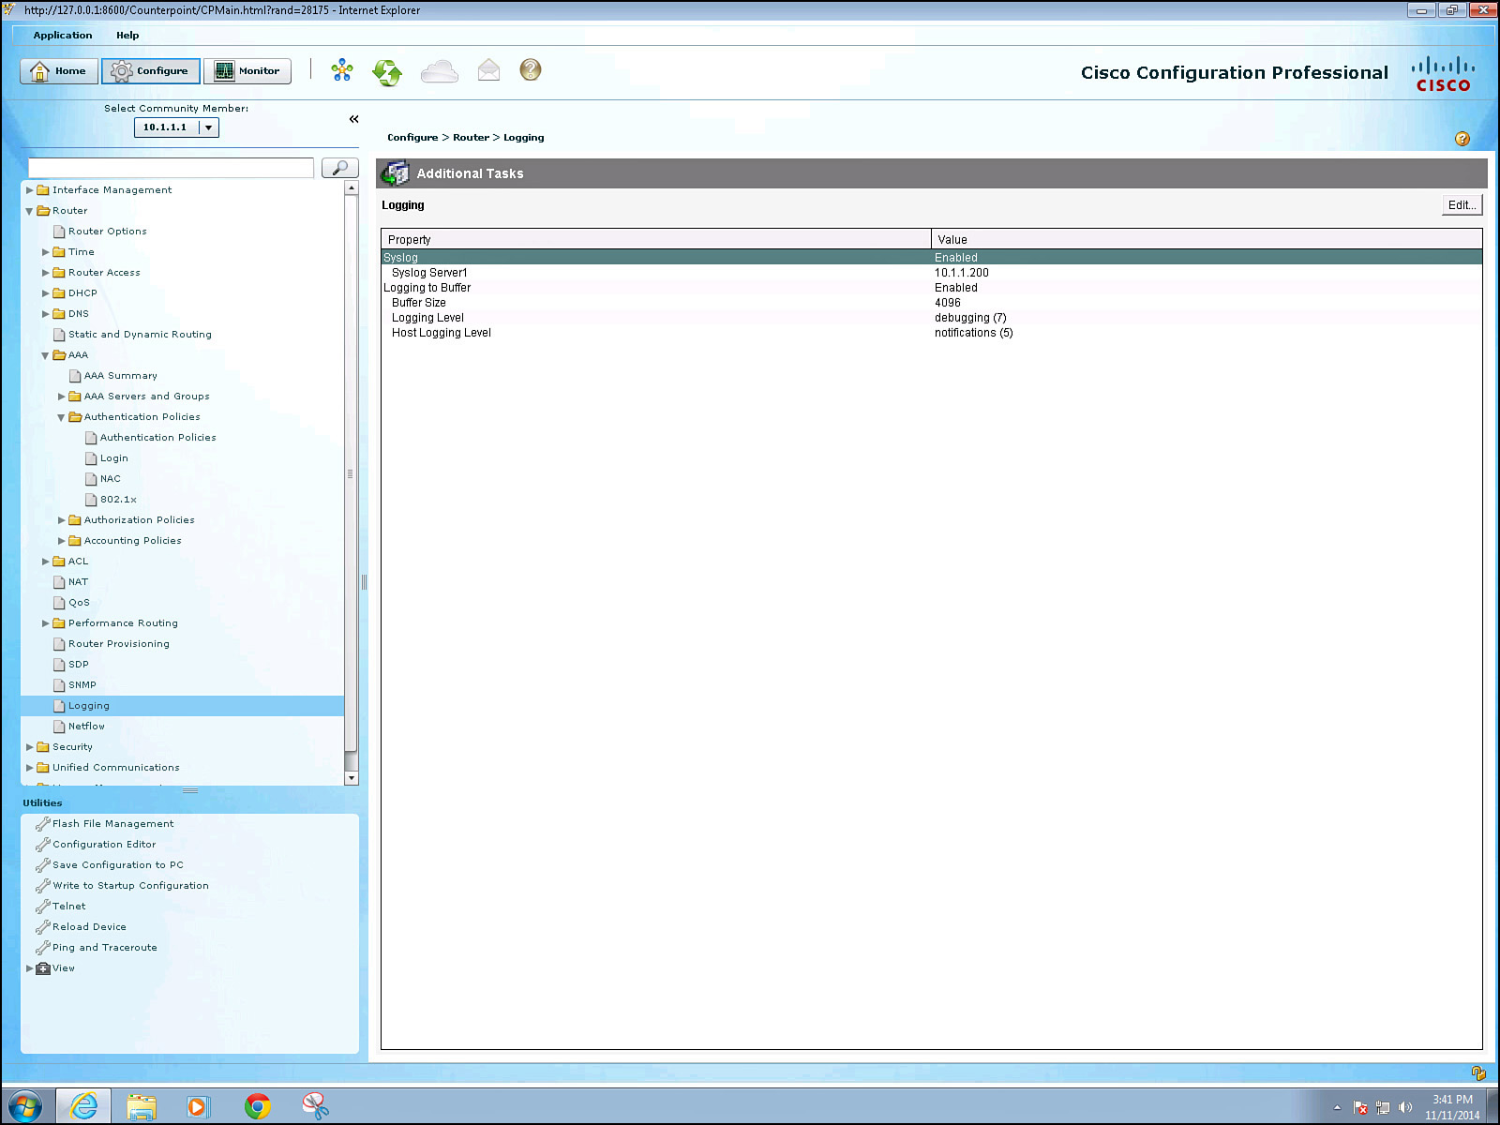The width and height of the screenshot is (1500, 1125).
Task: Expand the ACL folder
Action: [x=45, y=562]
